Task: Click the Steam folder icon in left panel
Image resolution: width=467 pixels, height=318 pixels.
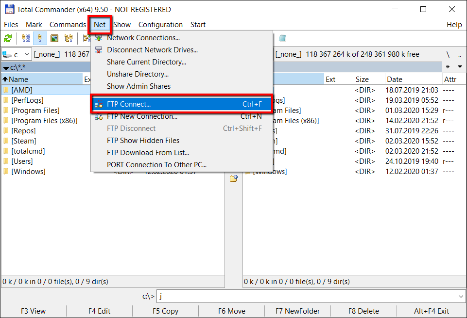Action: [x=6, y=141]
